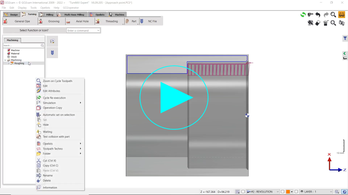Click the eraser icon in top toolbar

tap(318, 23)
